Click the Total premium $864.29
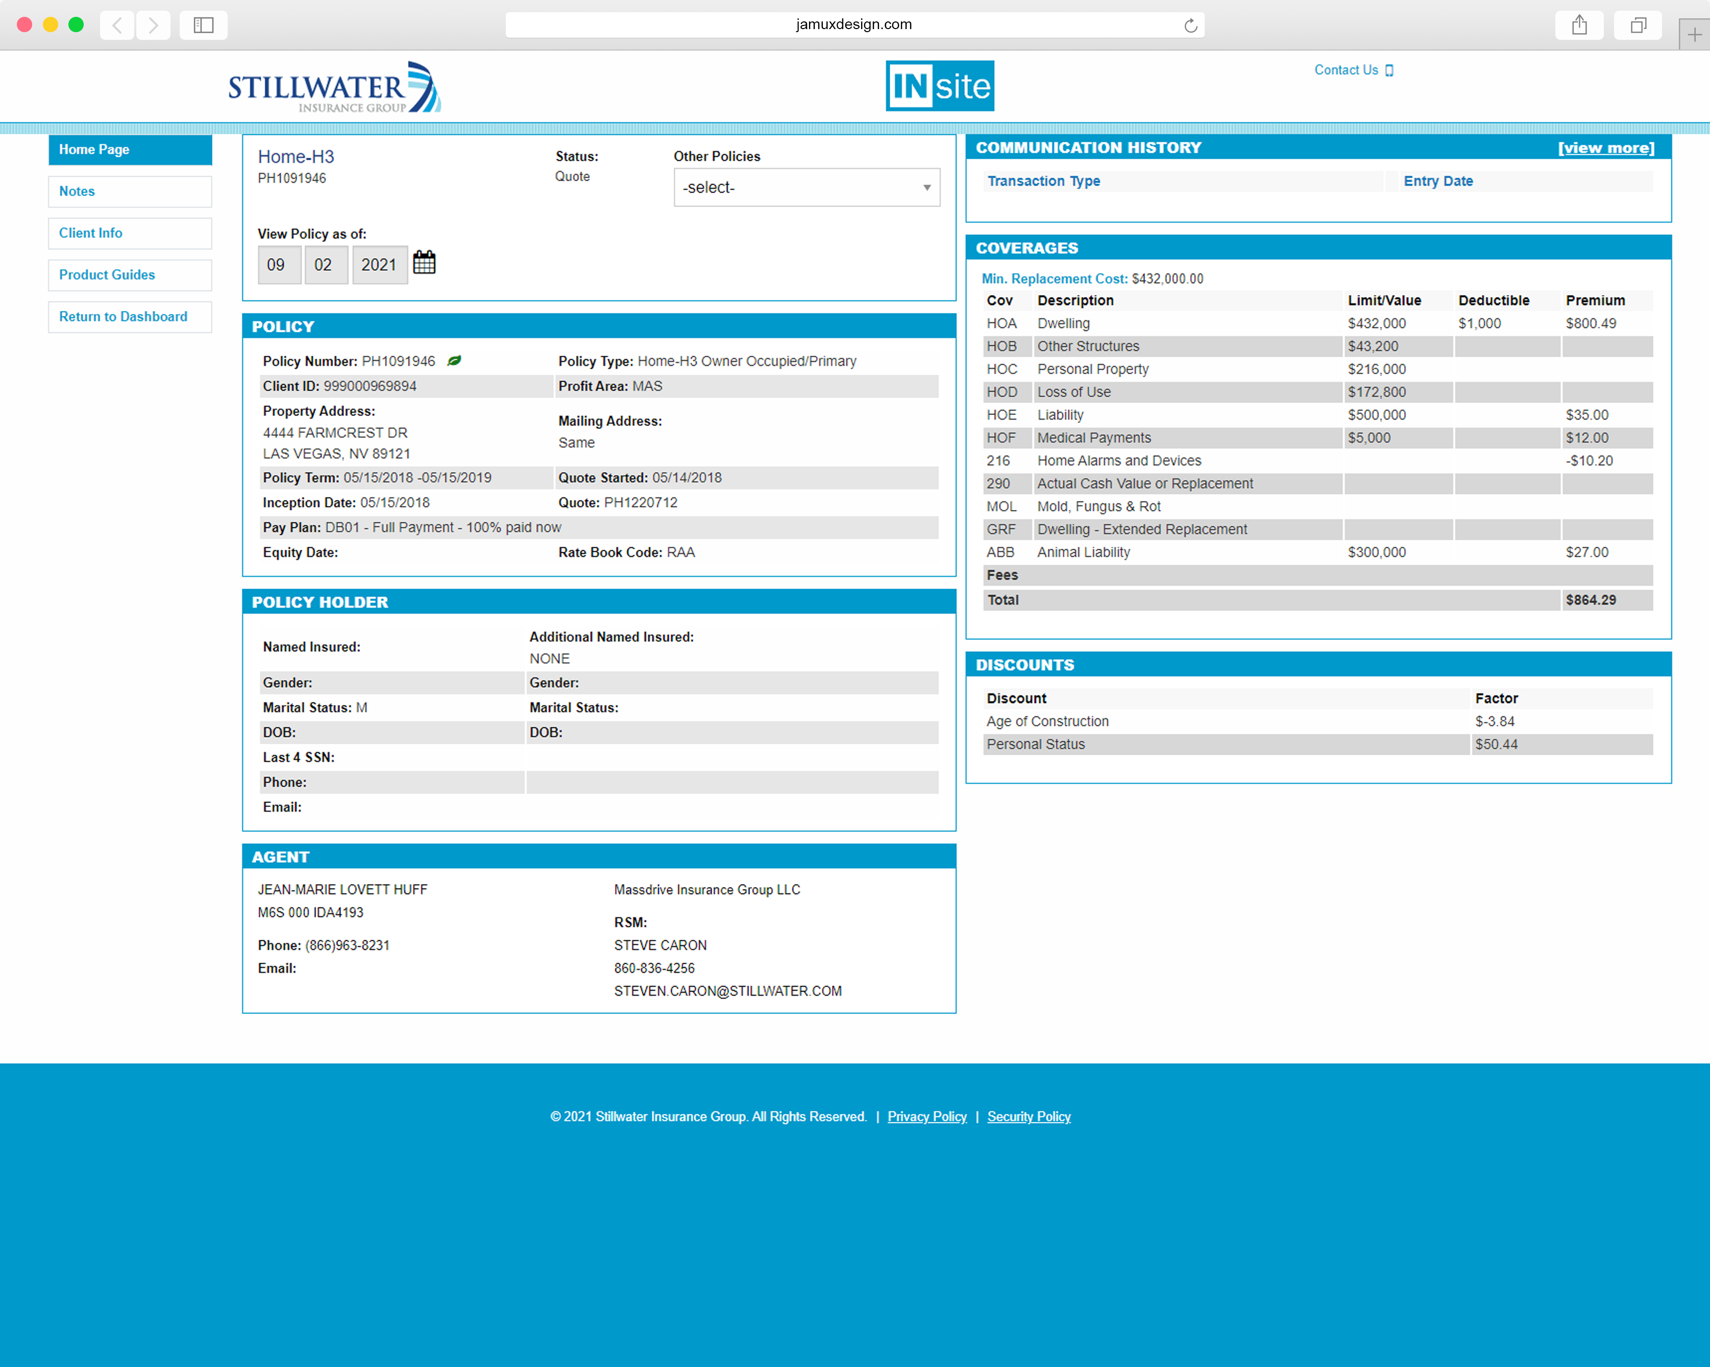 pyautogui.click(x=1590, y=600)
